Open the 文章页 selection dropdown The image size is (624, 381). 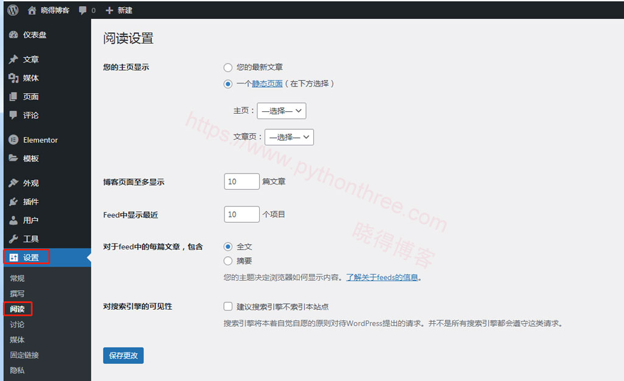click(289, 137)
